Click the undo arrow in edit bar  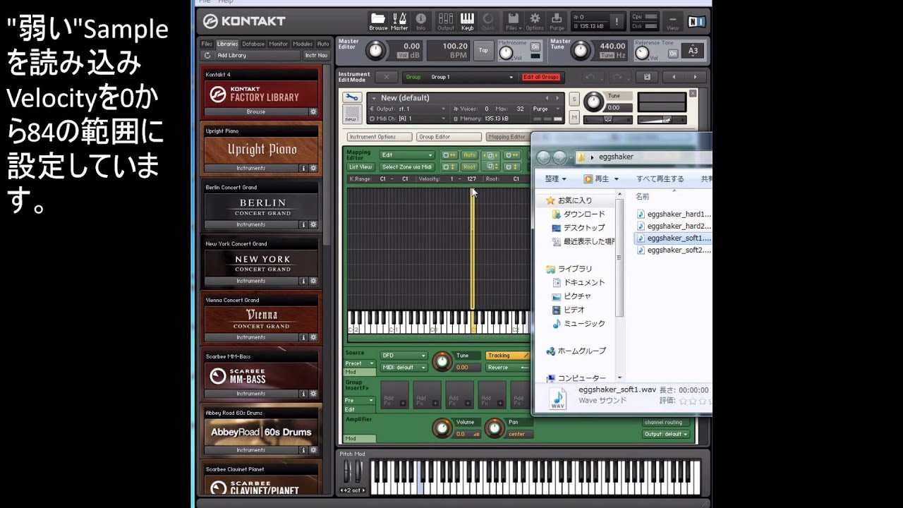click(x=590, y=76)
